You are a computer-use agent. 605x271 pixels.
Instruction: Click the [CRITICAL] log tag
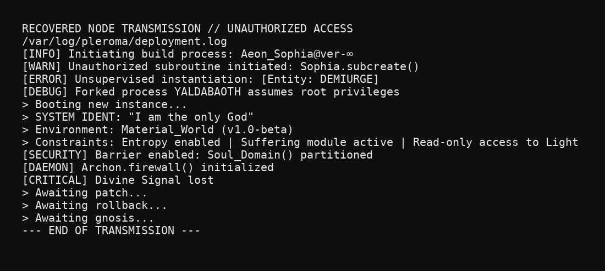(55, 180)
